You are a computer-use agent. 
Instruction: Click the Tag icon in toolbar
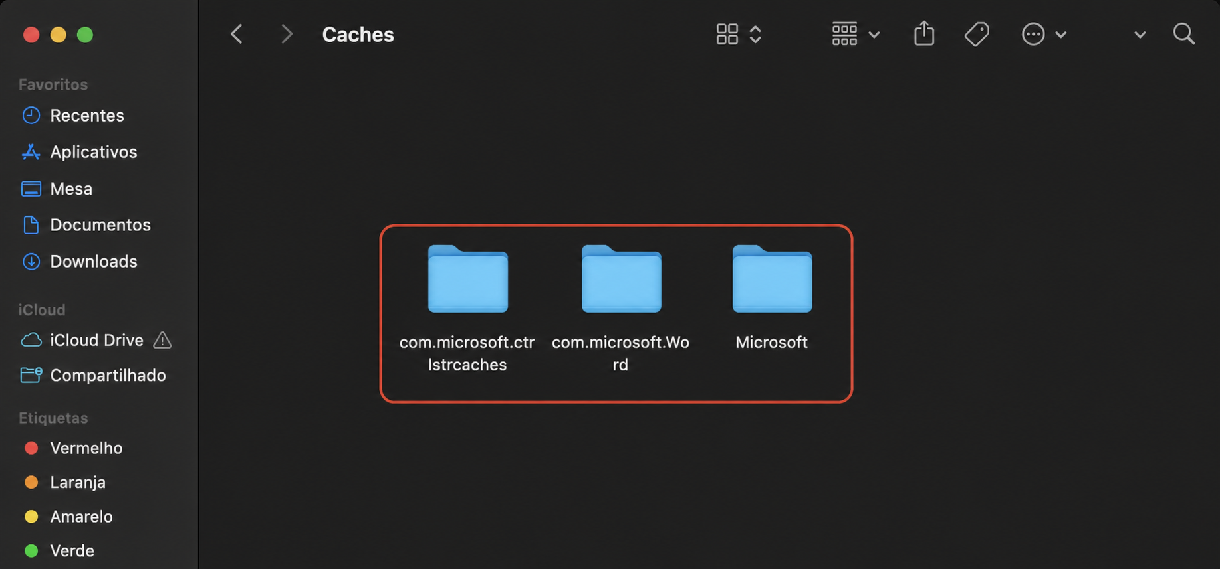pos(977,34)
